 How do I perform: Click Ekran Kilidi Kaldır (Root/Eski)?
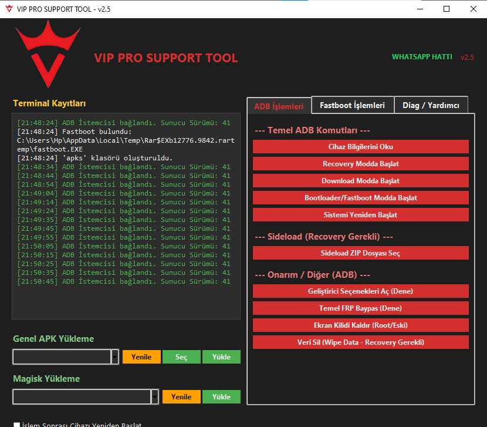360,325
